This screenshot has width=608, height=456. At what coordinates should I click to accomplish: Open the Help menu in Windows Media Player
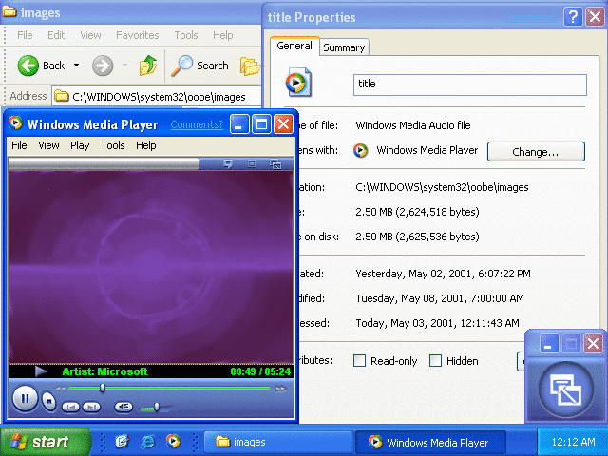[145, 145]
